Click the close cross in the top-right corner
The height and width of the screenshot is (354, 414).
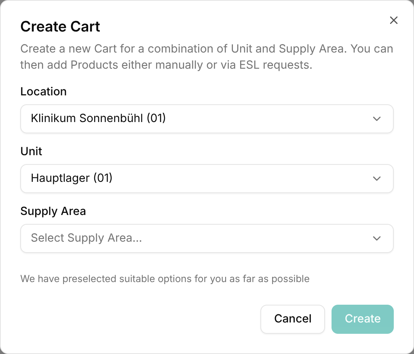tap(394, 20)
